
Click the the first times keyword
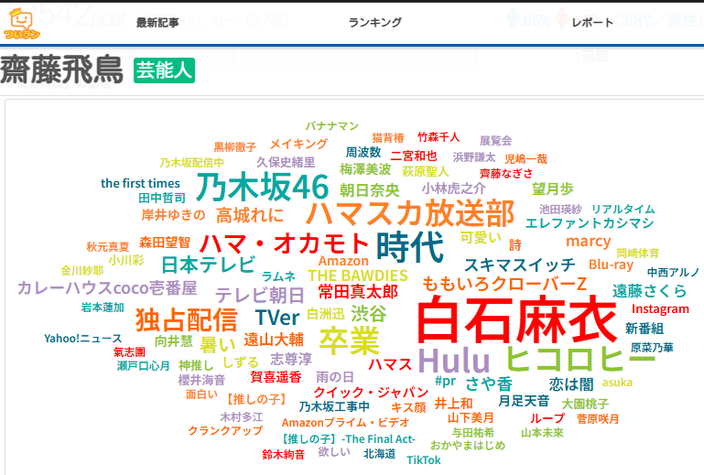pos(140,183)
